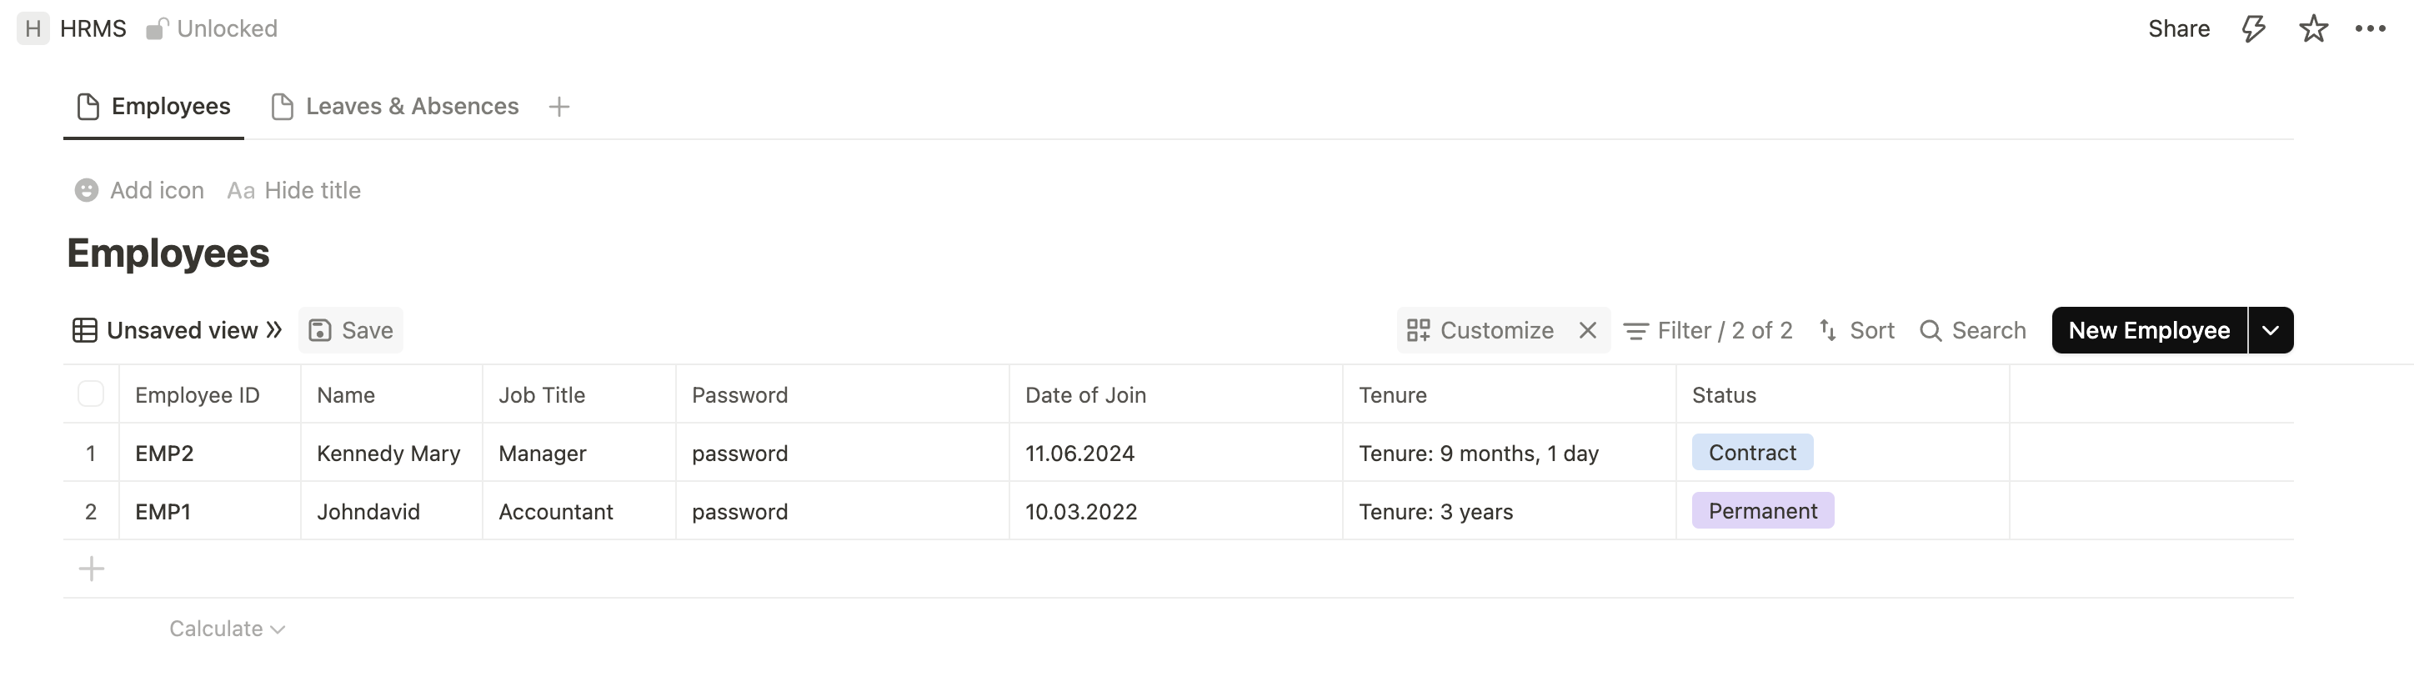This screenshot has width=2414, height=697.
Task: Expand New Employee dropdown arrow
Action: (x=2271, y=331)
